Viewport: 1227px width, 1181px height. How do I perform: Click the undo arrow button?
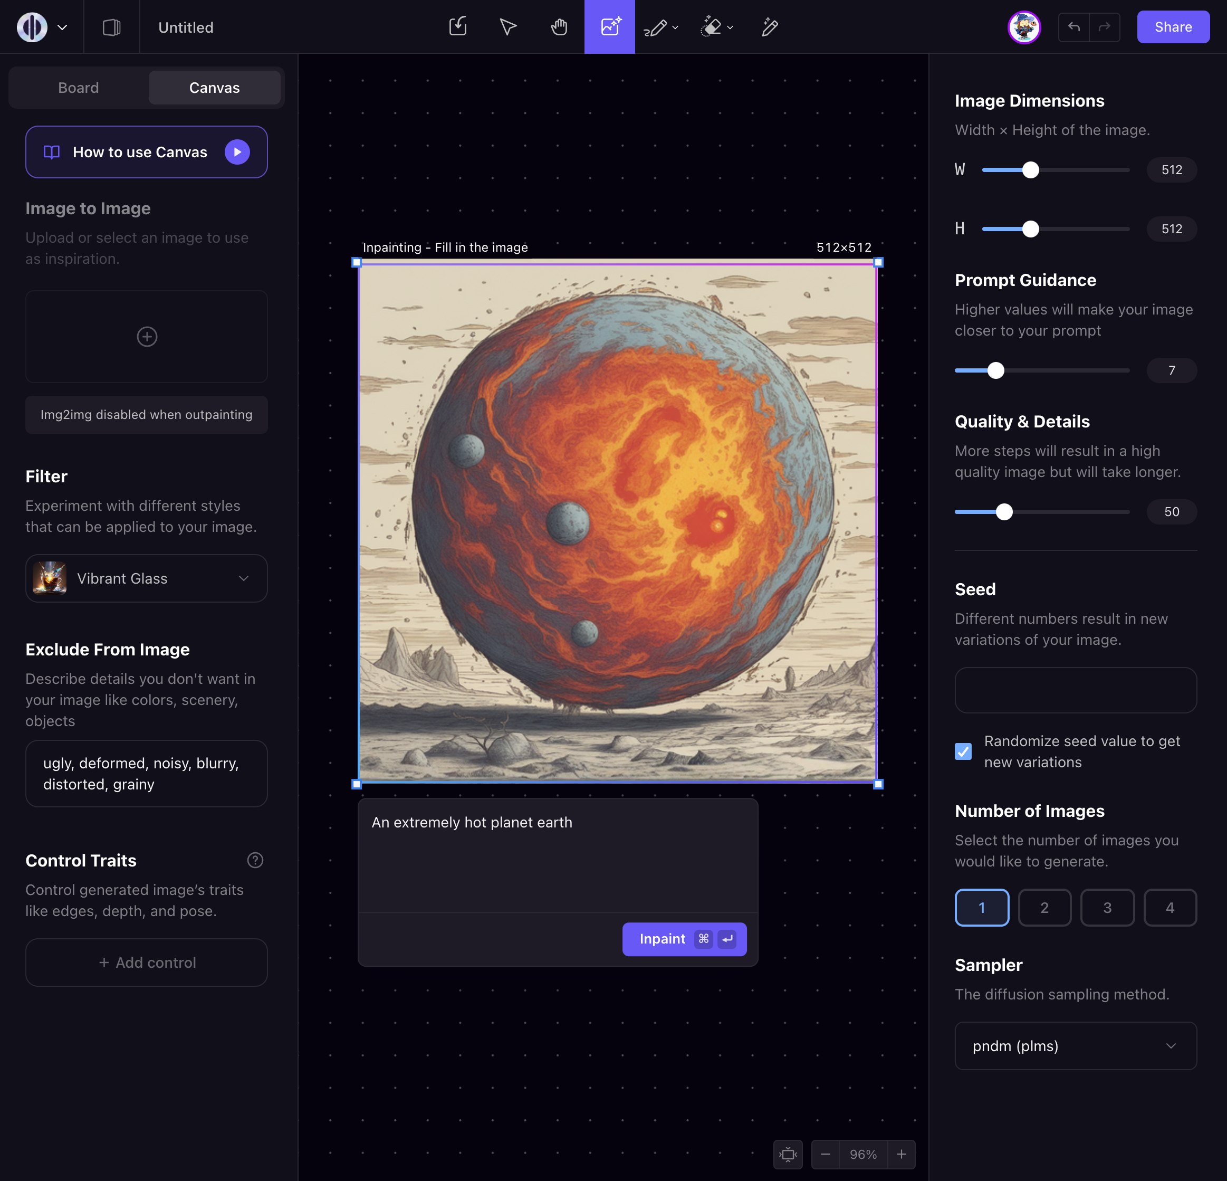(1073, 27)
